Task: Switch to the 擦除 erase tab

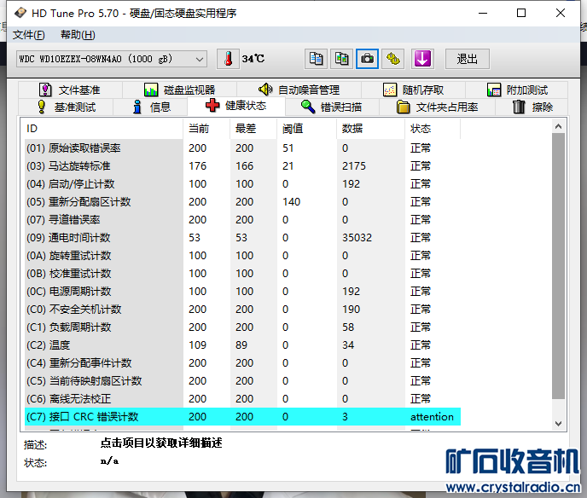Action: pos(532,107)
